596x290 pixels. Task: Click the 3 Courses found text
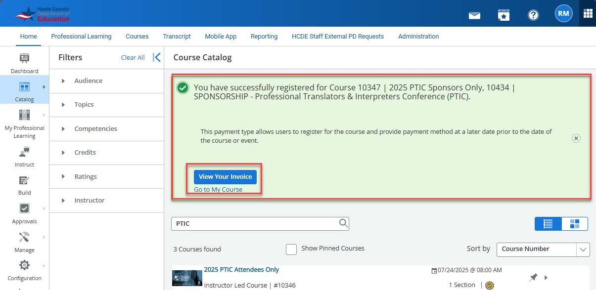point(197,249)
